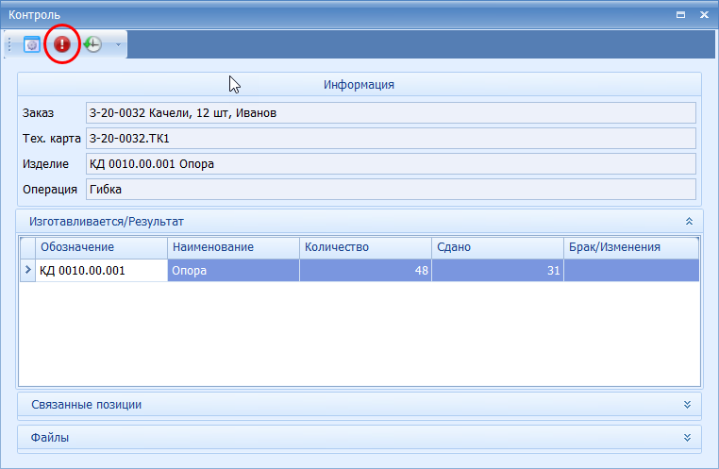Open the toolbar options dropdown arrow
The height and width of the screenshot is (469, 719).
point(117,44)
